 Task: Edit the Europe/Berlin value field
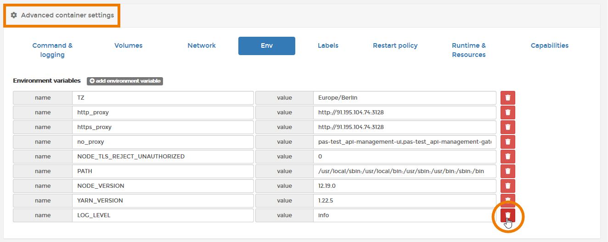click(404, 98)
